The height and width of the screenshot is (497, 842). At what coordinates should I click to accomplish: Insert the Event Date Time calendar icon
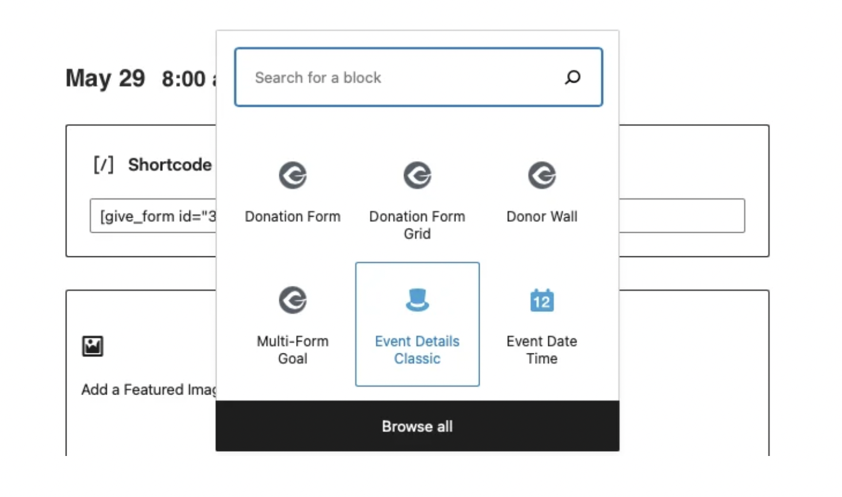pos(542,300)
